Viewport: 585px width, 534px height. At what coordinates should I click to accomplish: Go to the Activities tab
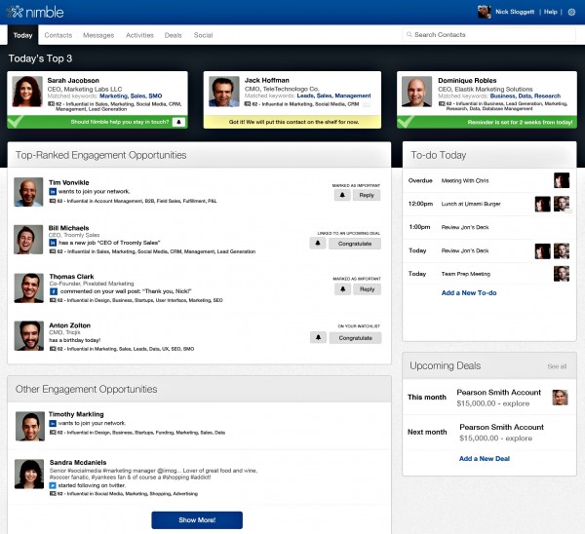point(139,35)
